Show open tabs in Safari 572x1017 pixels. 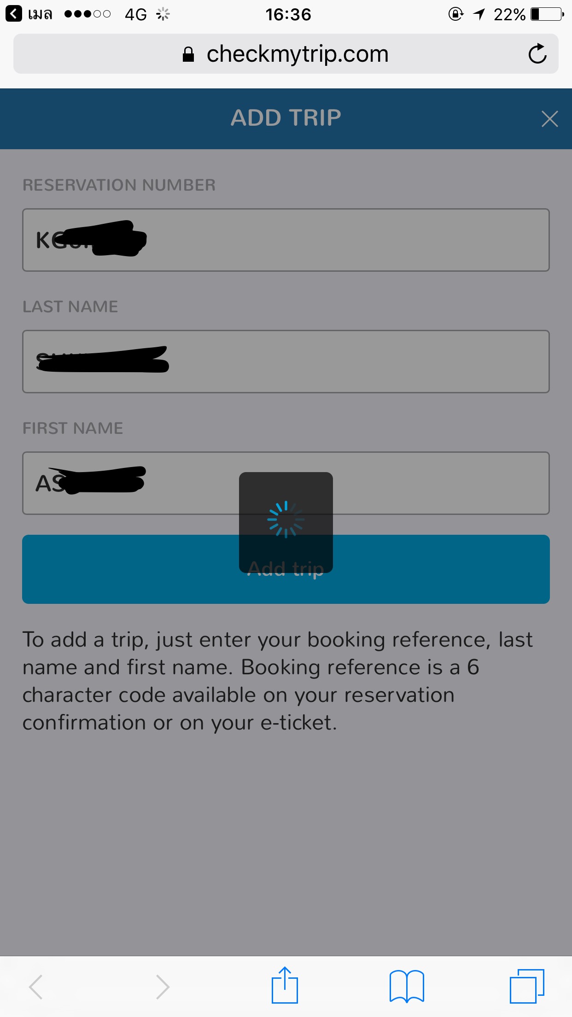tap(527, 986)
